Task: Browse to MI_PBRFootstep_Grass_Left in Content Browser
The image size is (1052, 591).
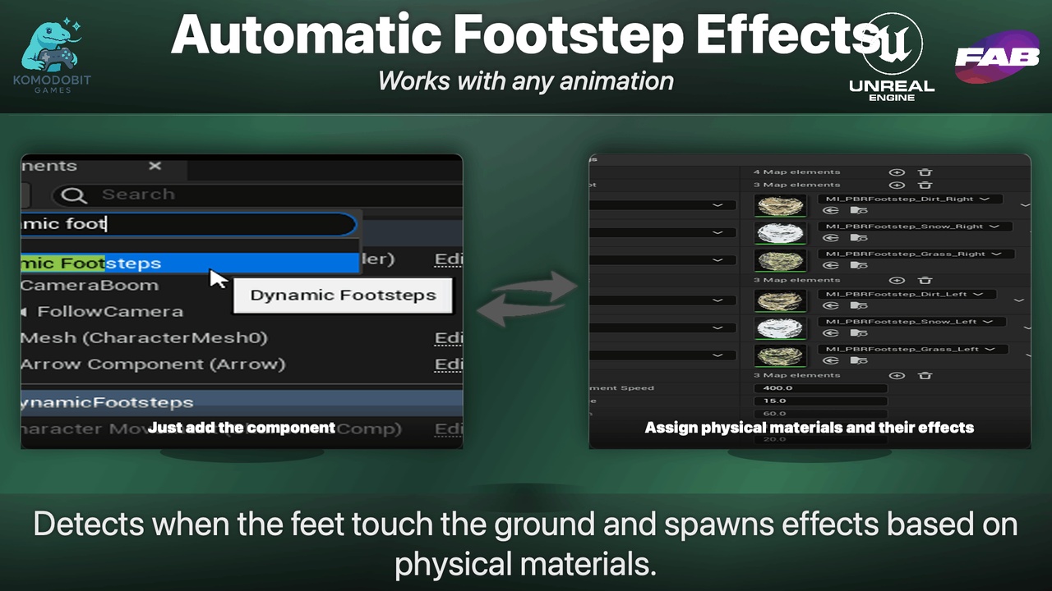Action: pyautogui.click(x=859, y=361)
